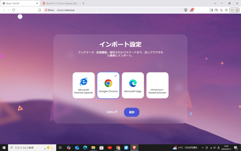The image size is (241, 151).
Task: Toggle the IME input mode A indicator
Action: (219, 148)
